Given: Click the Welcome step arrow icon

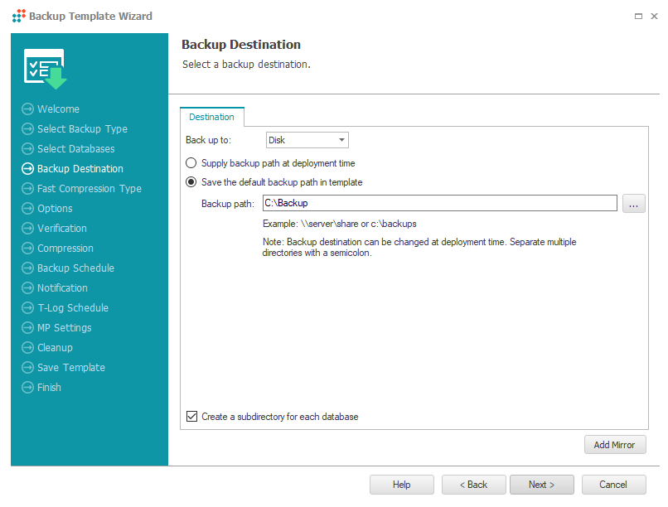Looking at the screenshot, I should coord(27,109).
